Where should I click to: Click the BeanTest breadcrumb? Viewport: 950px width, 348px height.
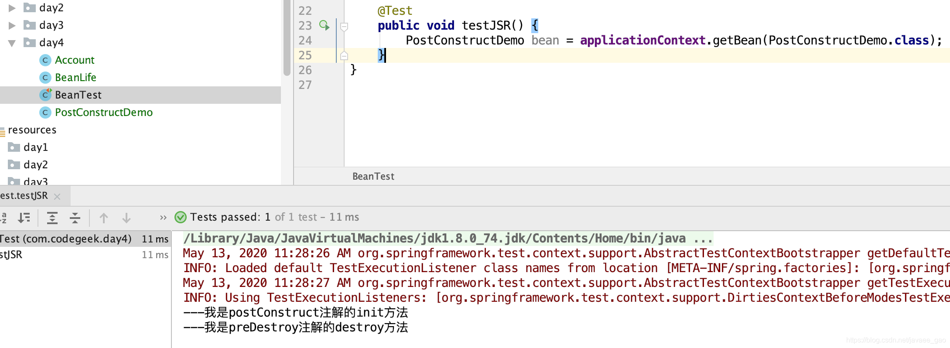pos(373,176)
